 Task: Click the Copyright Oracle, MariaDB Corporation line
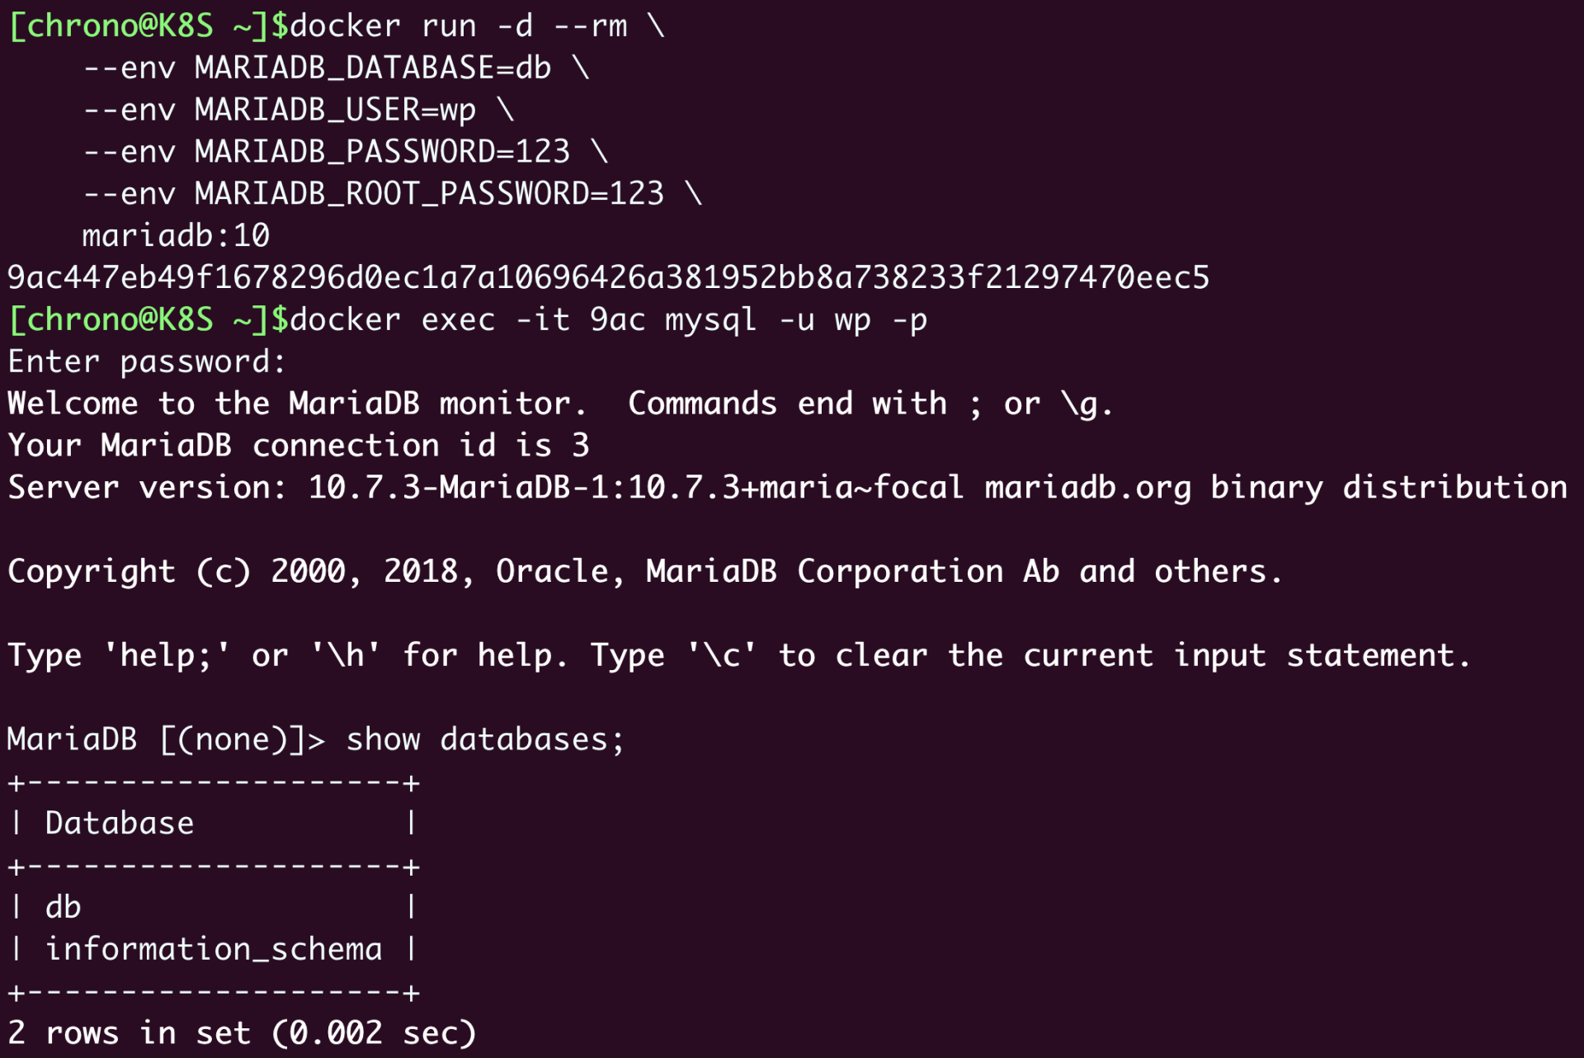click(643, 572)
